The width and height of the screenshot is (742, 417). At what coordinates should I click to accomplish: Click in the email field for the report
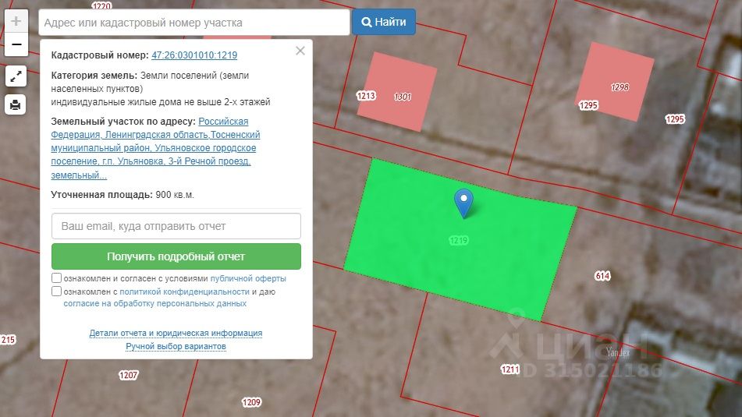[176, 226]
